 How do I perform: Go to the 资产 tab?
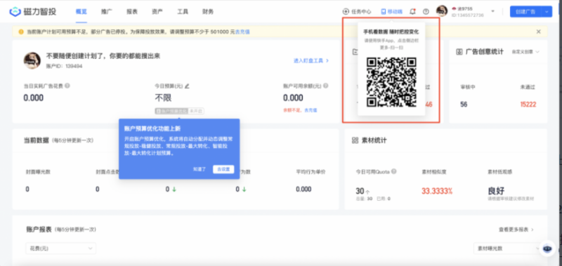pyautogui.click(x=157, y=11)
